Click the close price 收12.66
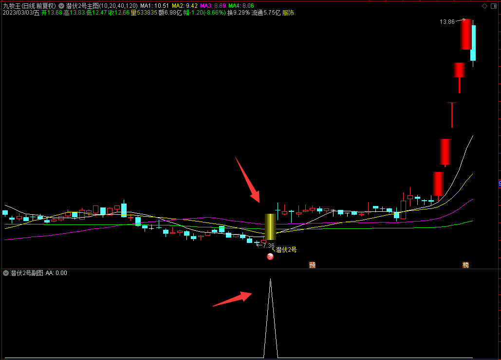The image size is (501, 360). (118, 13)
